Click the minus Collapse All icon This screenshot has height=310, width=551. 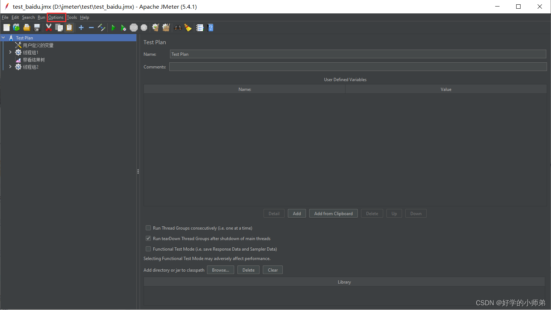(x=91, y=28)
